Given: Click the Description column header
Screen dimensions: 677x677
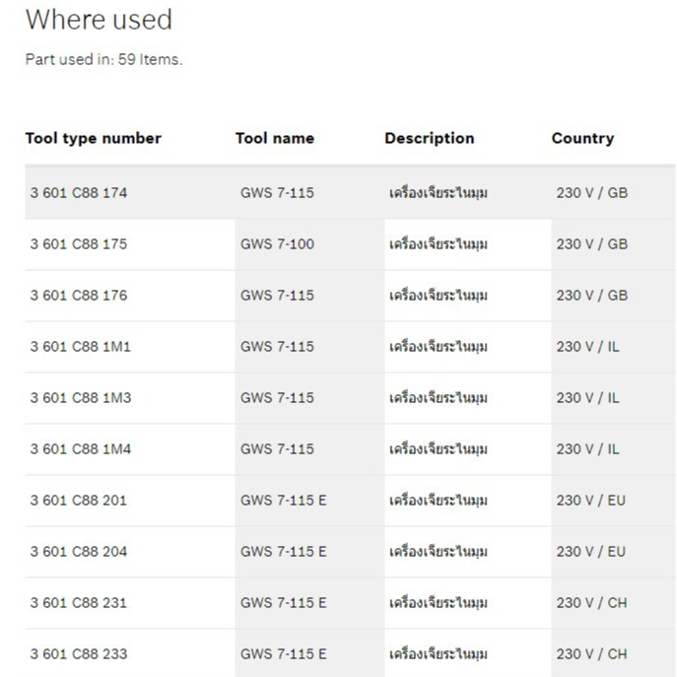Looking at the screenshot, I should [x=430, y=138].
